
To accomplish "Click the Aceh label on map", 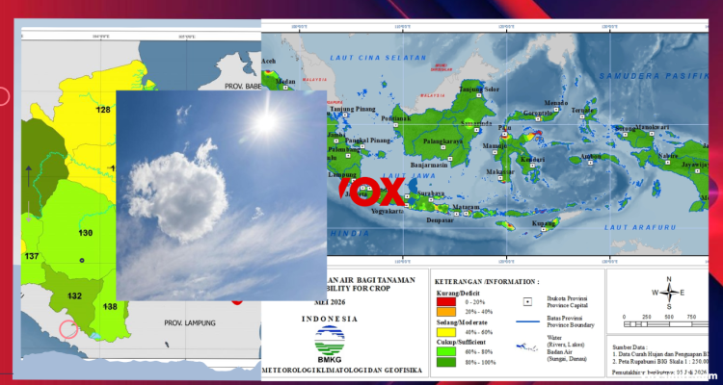I will (268, 62).
